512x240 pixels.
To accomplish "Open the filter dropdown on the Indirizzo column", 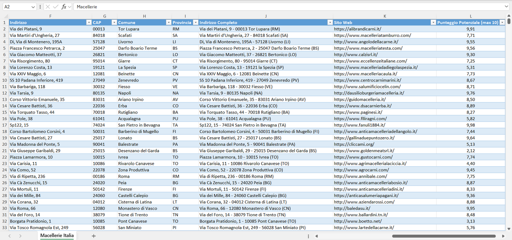I will (89, 22).
